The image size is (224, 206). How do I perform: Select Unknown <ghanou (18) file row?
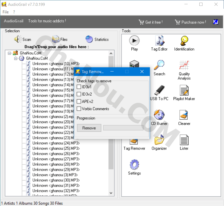[x=53, y=106]
